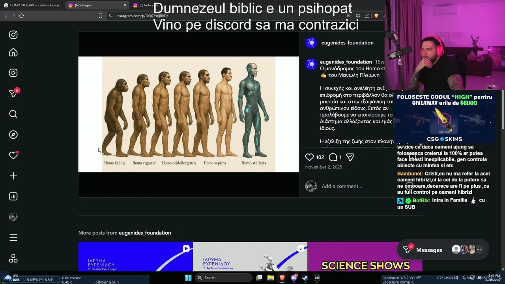Open Brave shields lion icon
The height and width of the screenshot is (284, 505).
[x=376, y=16]
